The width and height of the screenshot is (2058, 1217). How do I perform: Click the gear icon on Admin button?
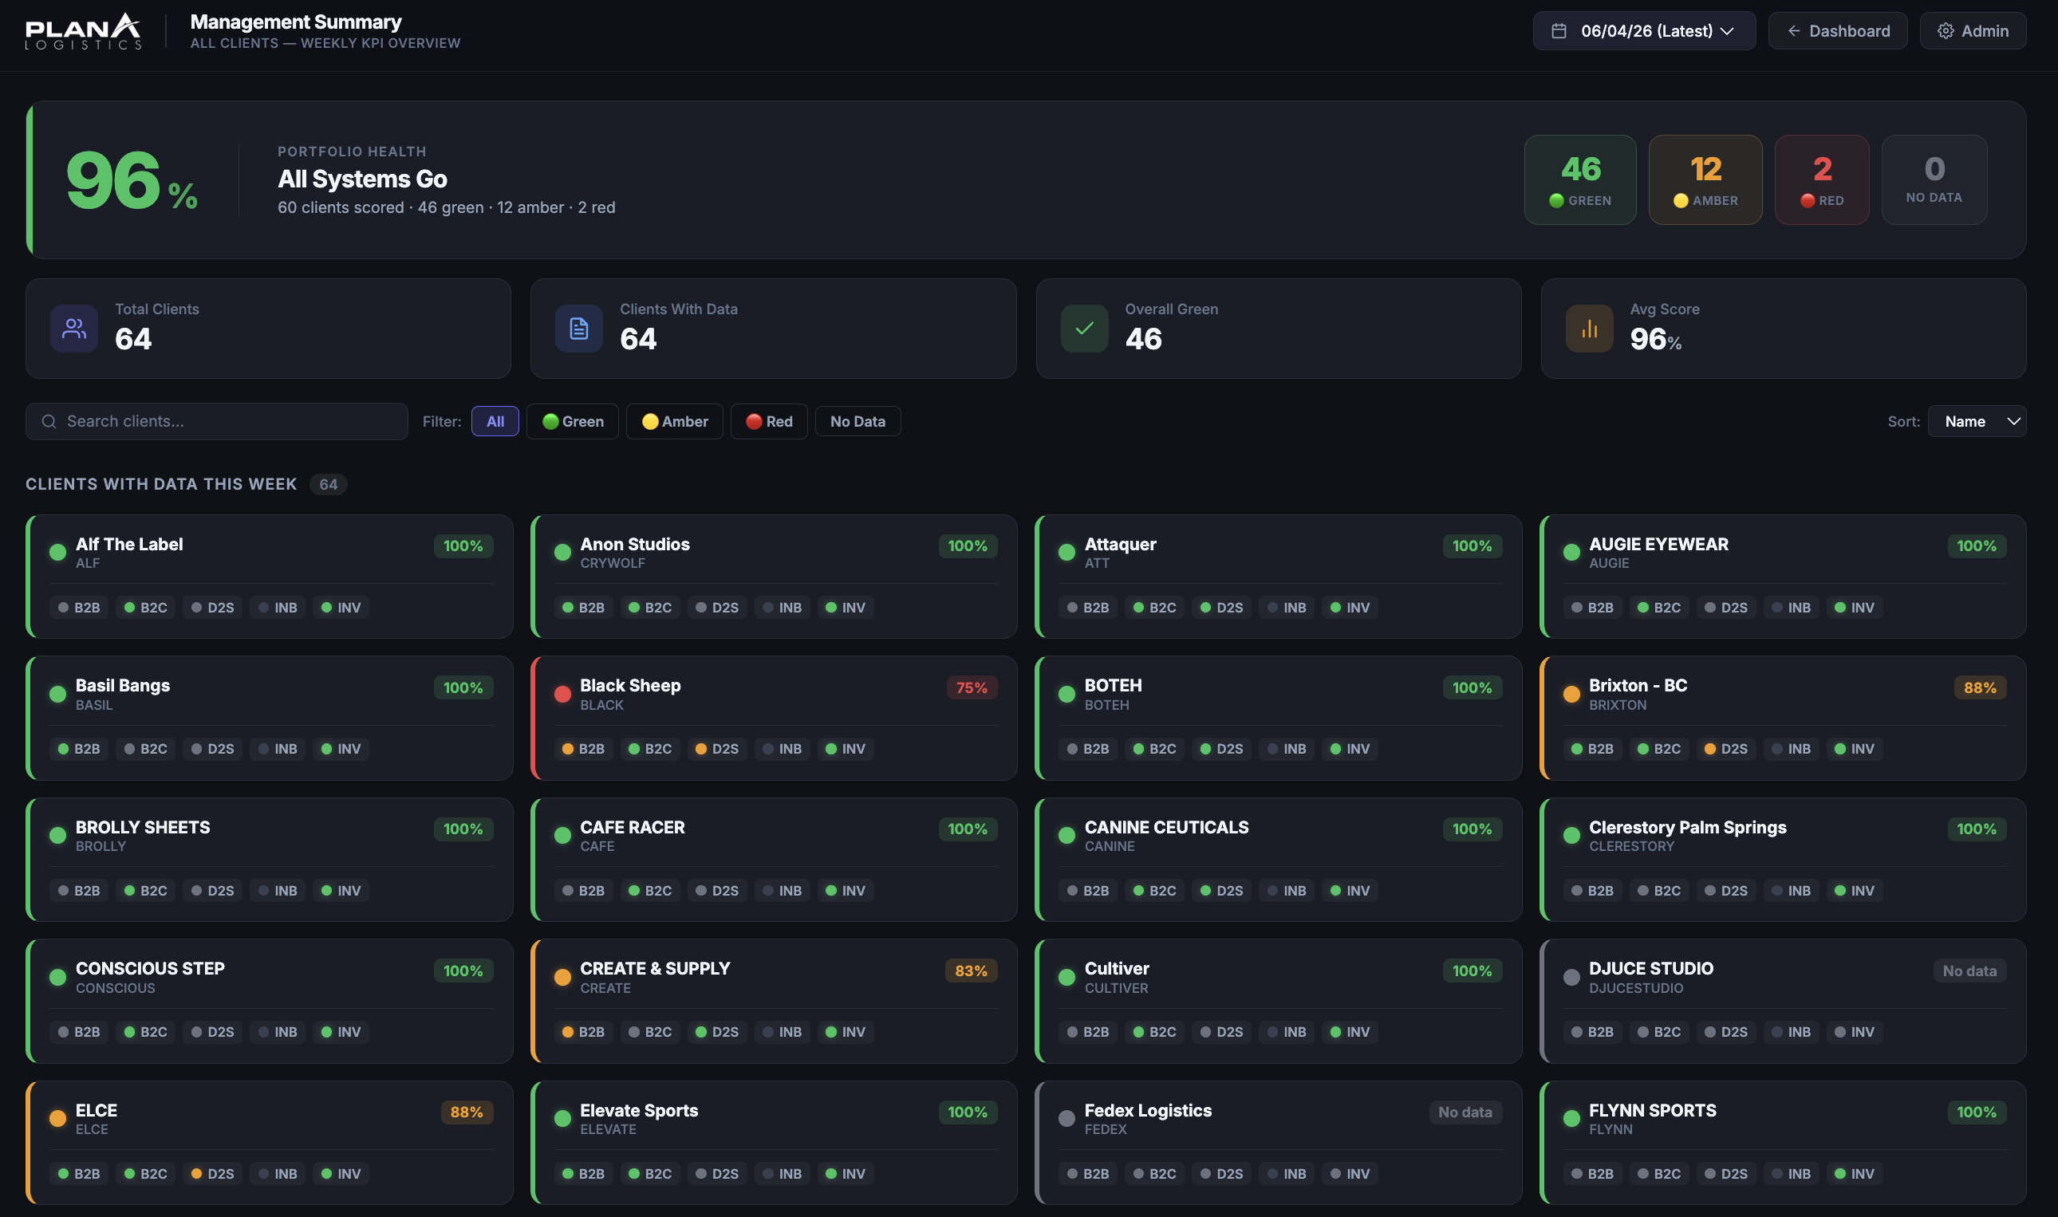point(1946,31)
